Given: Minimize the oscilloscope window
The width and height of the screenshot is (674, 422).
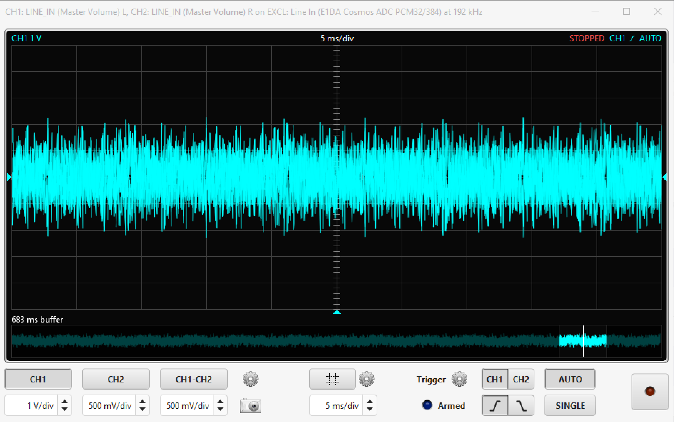Looking at the screenshot, I should pyautogui.click(x=595, y=11).
